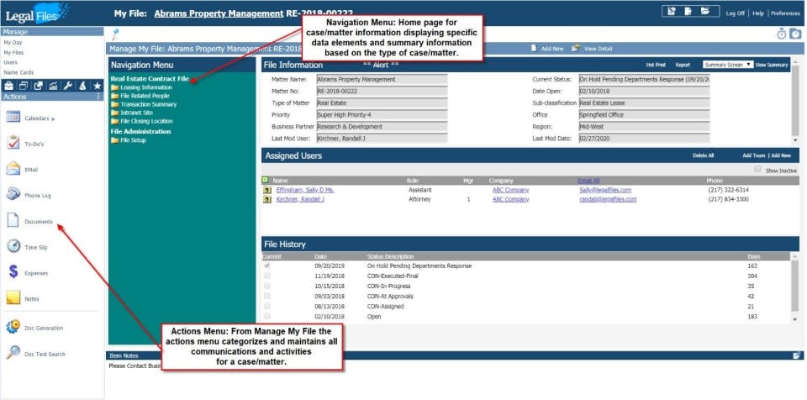Click the Expenses dollar sign icon
Screen dimensions: 807x400
tap(13, 272)
